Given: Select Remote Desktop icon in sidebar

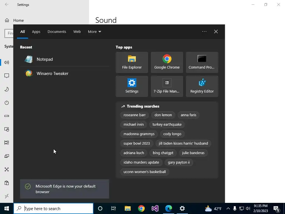Looking at the screenshot, I should coord(7,196).
